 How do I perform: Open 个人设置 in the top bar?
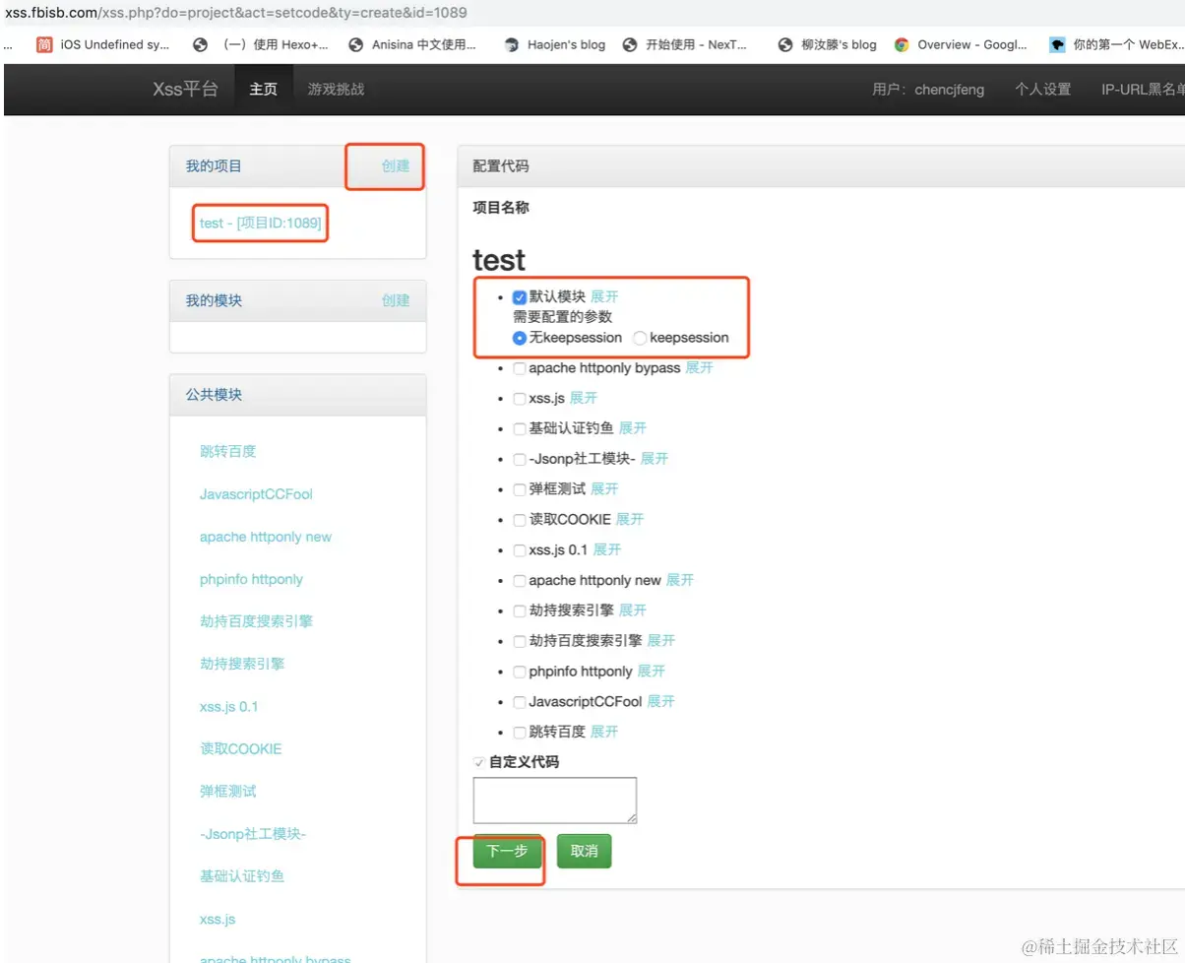1042,90
